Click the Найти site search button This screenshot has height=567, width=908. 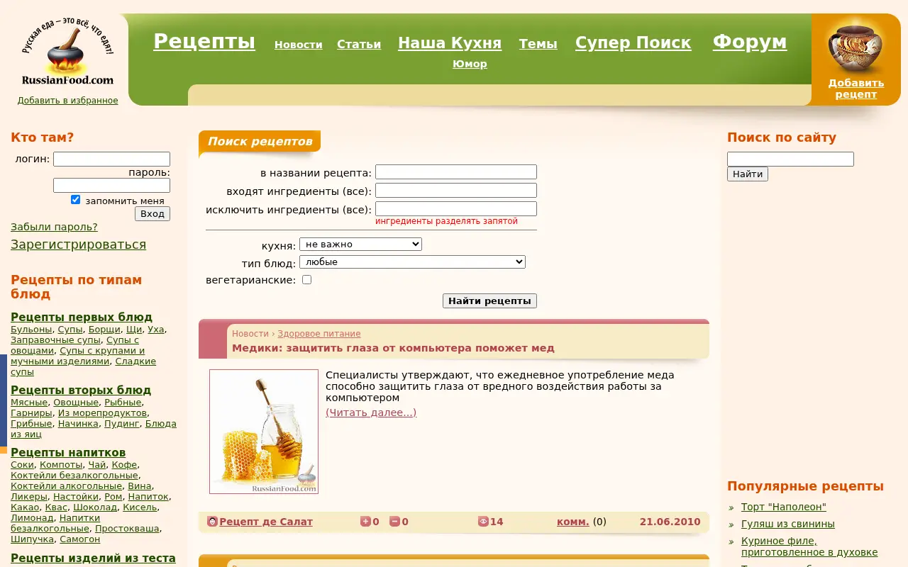[748, 174]
